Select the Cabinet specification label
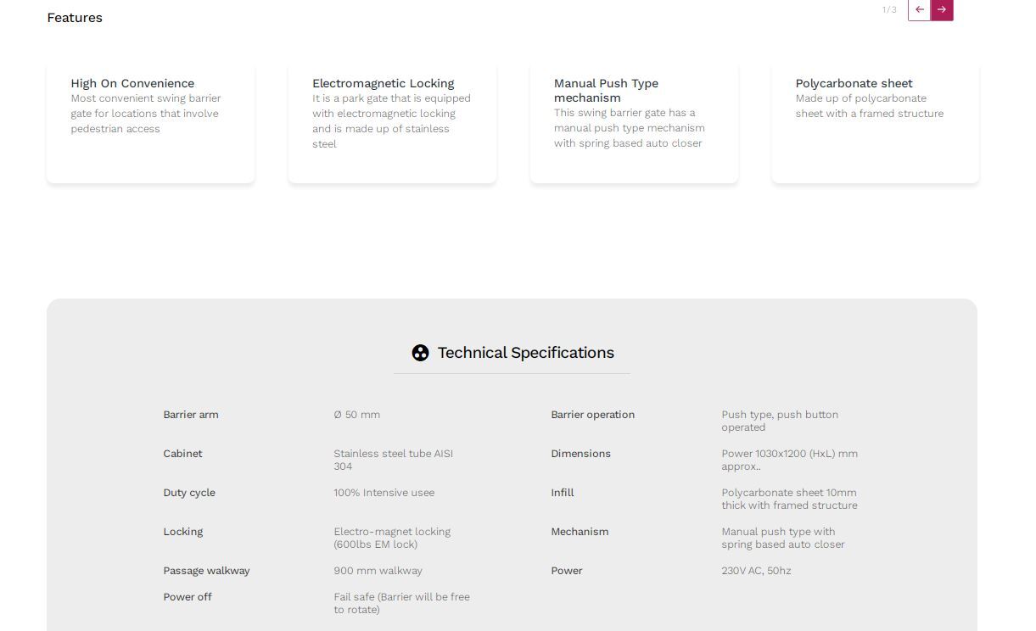 [x=182, y=454]
